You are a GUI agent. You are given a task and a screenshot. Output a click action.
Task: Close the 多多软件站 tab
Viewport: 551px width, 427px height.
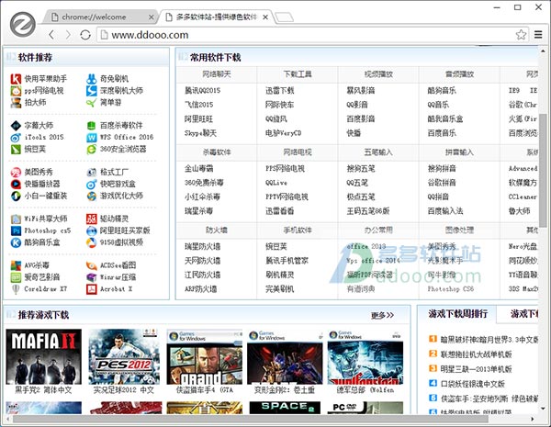[x=265, y=17]
